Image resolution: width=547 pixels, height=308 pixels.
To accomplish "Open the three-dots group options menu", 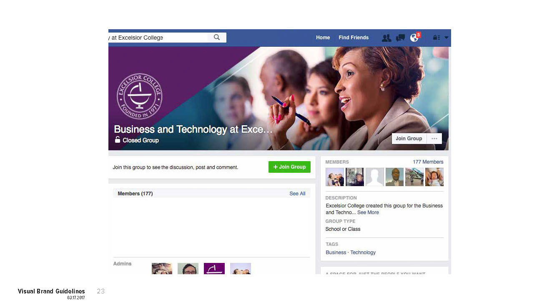I will (x=434, y=139).
